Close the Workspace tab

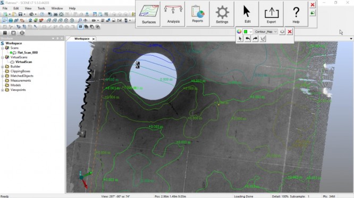point(94,39)
